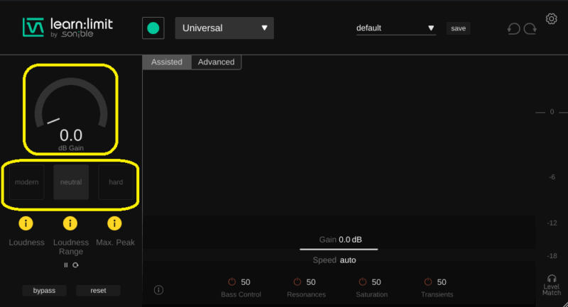Select the Assisted tab
The height and width of the screenshot is (307, 568).
coord(167,62)
